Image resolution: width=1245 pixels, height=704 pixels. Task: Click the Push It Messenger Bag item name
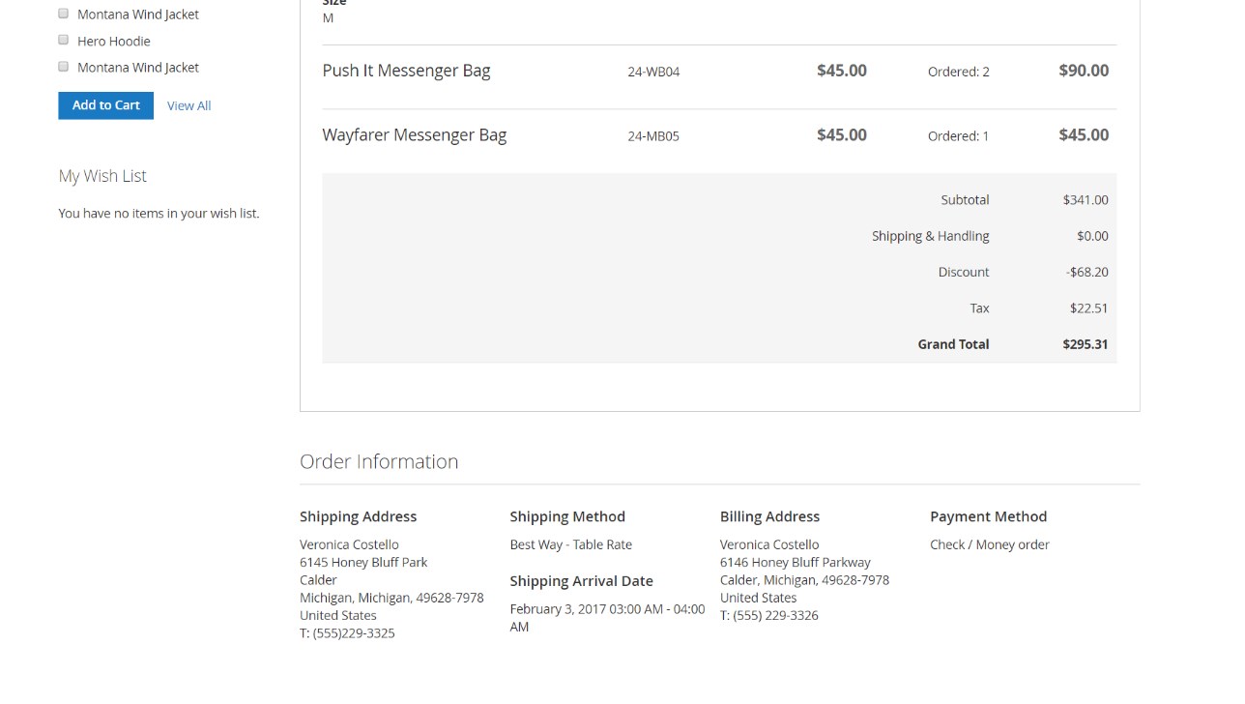tap(406, 71)
